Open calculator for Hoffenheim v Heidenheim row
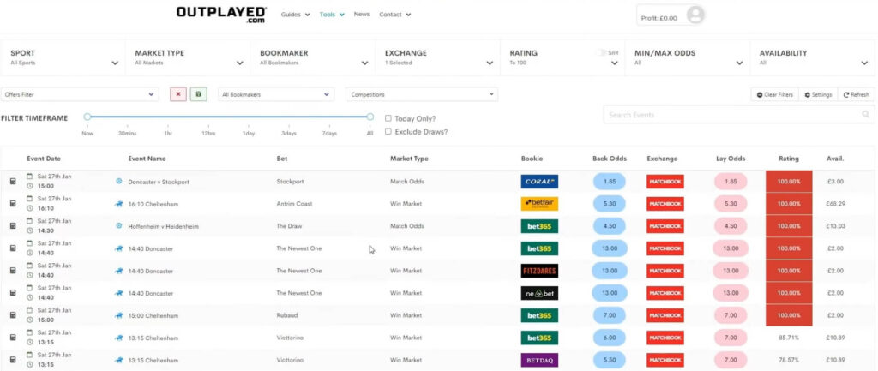The width and height of the screenshot is (878, 371). [13, 226]
